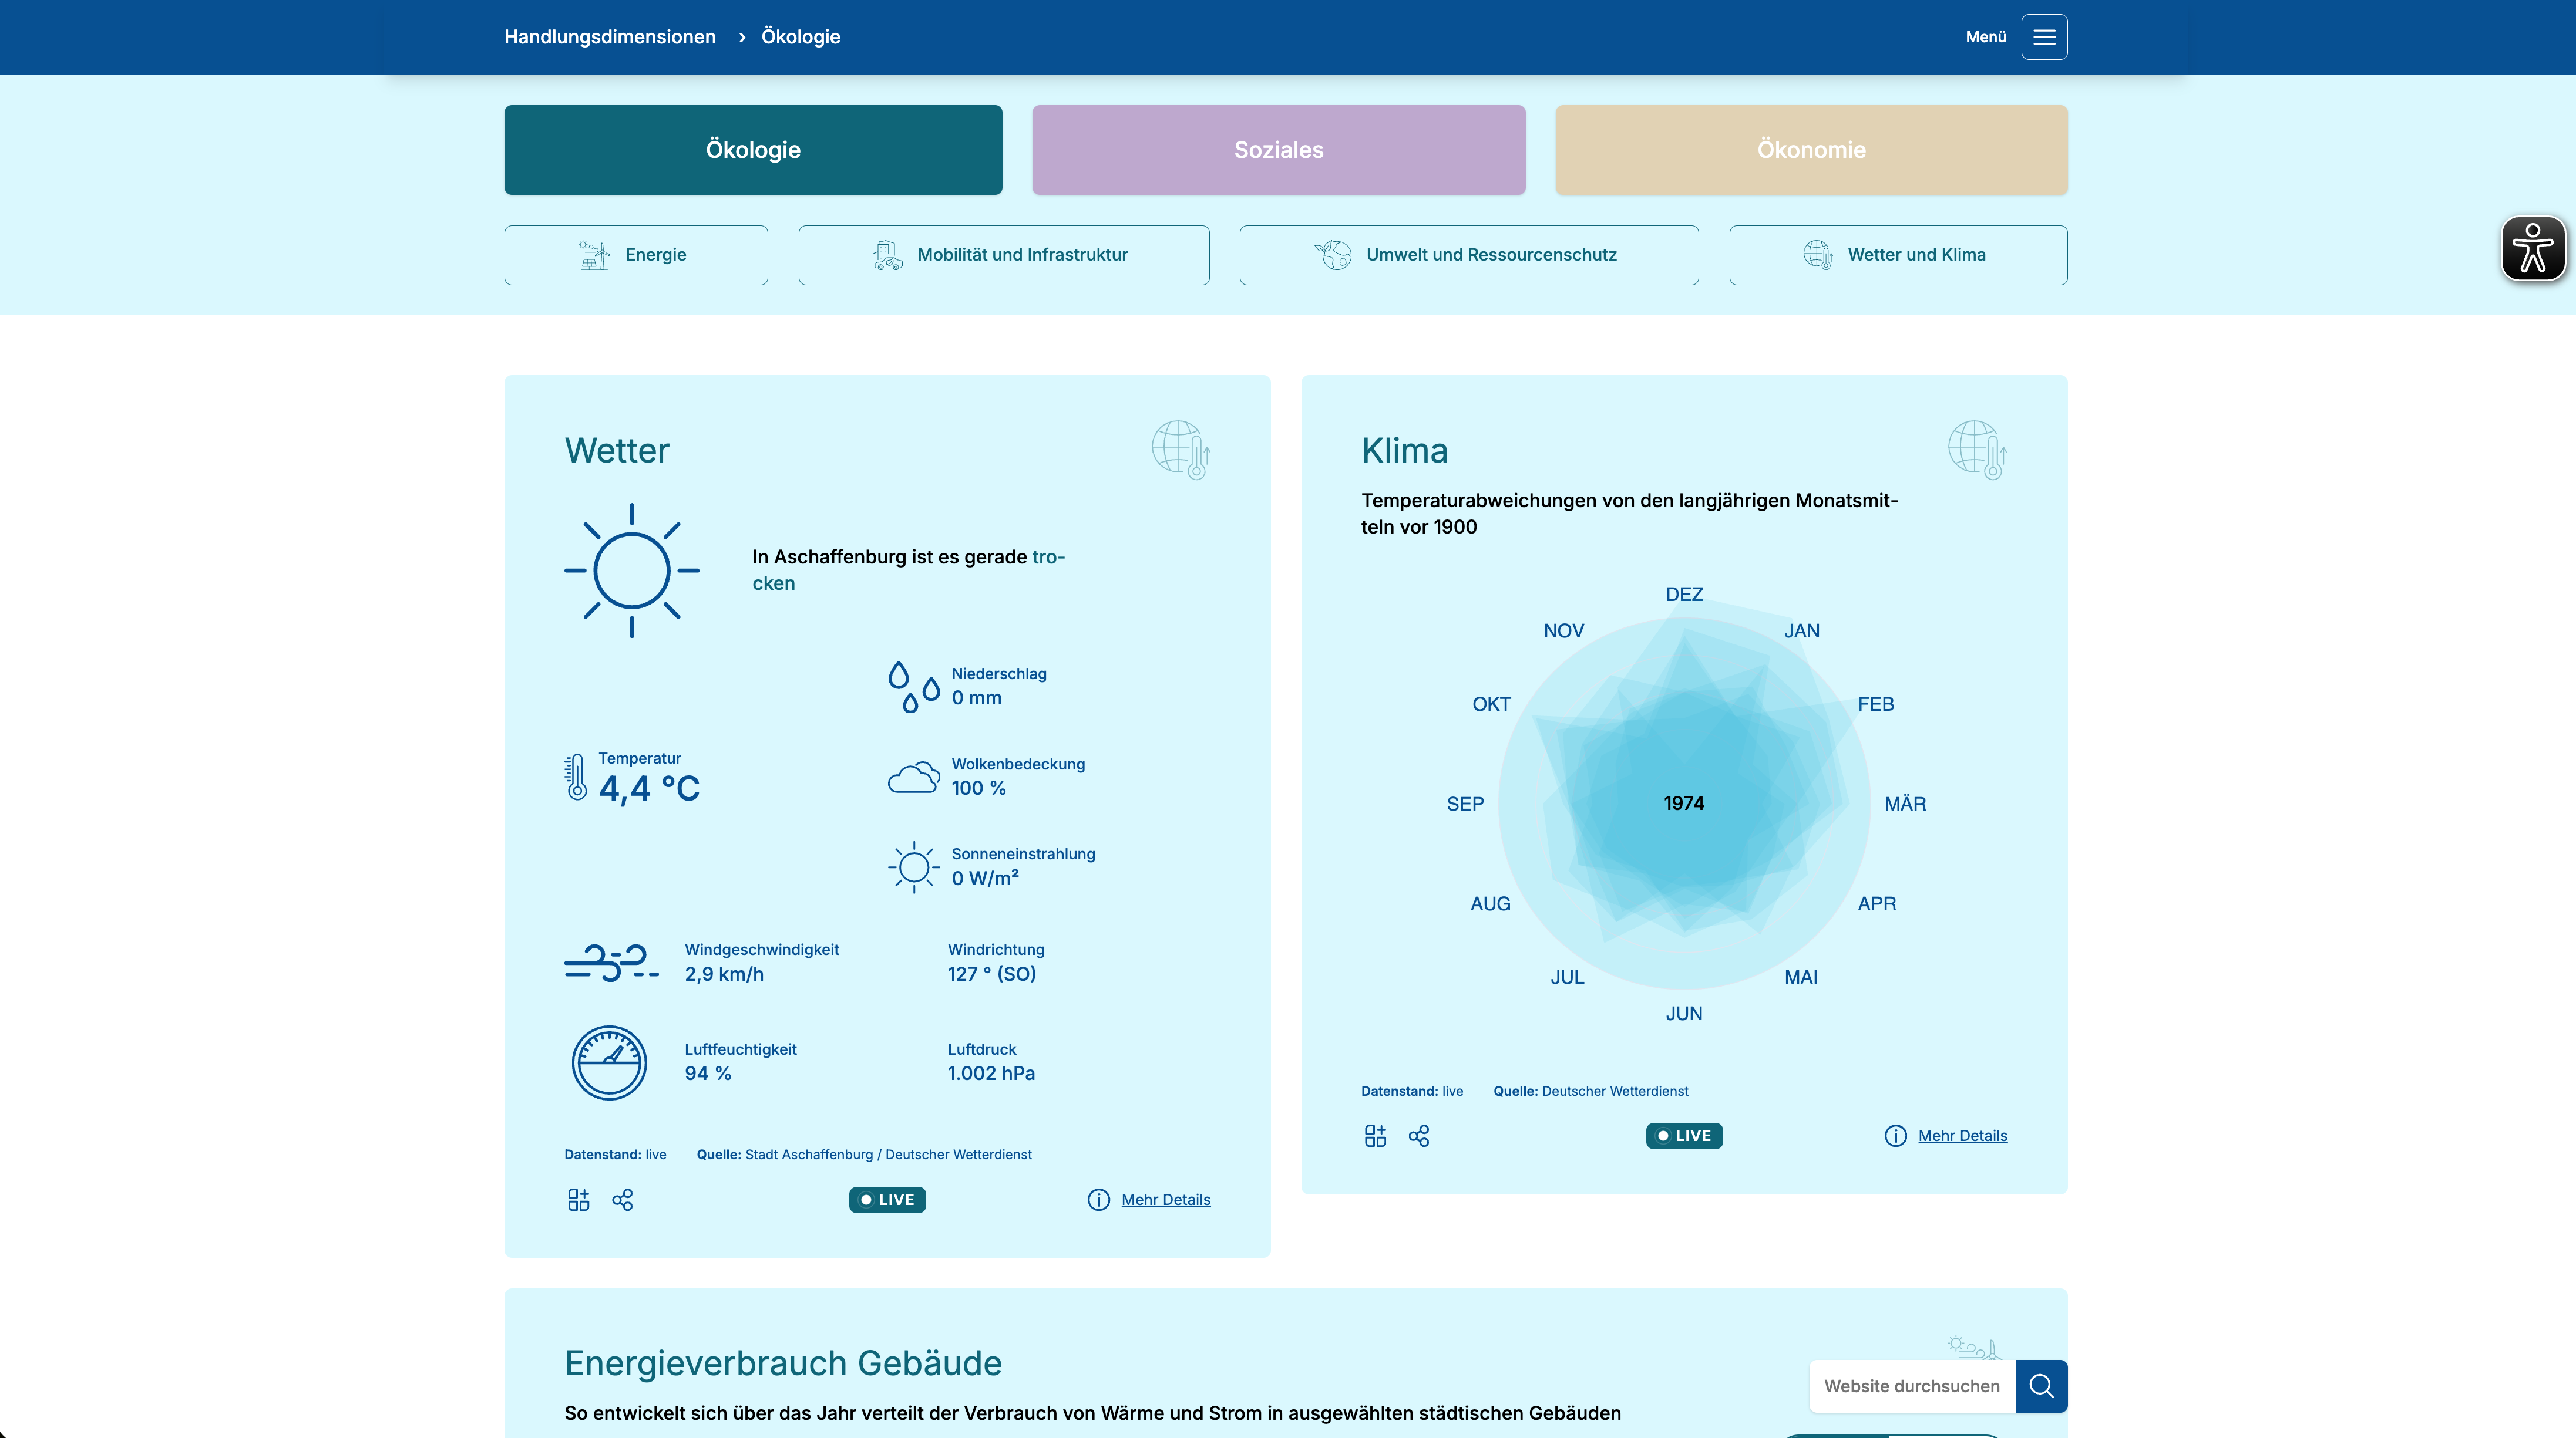Open the Menü hamburger panel
The image size is (2576, 1438).
pos(2044,37)
